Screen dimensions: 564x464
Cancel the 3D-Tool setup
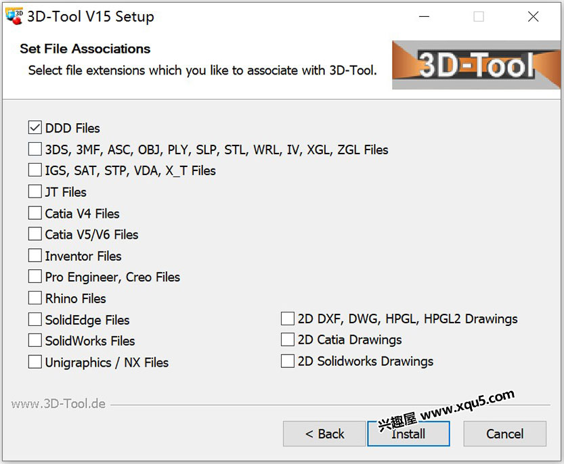click(x=504, y=434)
